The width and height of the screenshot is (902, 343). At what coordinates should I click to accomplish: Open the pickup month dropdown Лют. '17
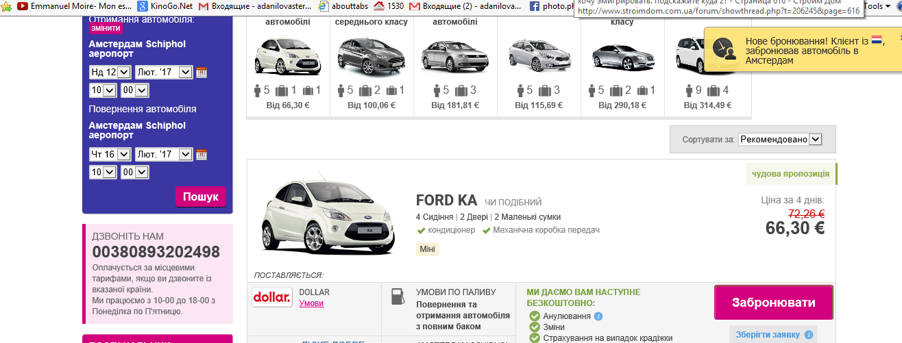pos(164,72)
